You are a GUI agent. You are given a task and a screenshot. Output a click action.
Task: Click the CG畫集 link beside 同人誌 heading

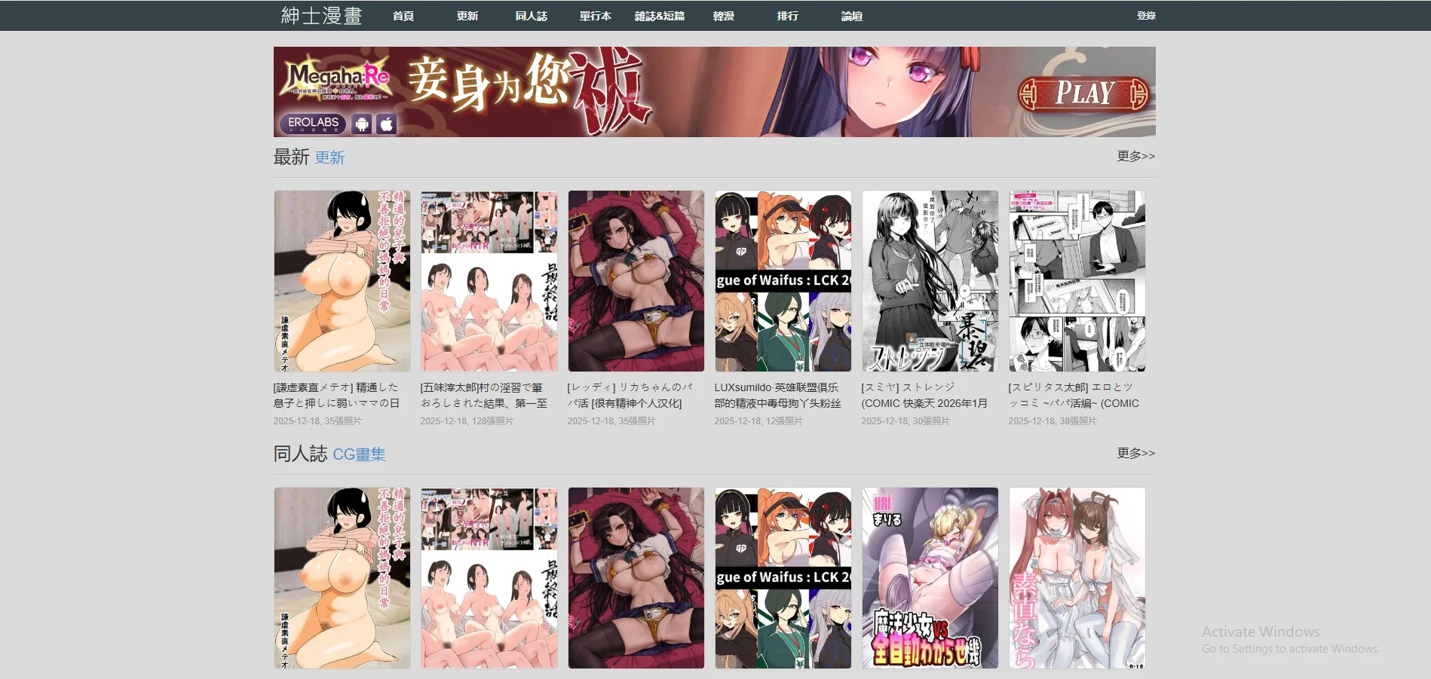[x=360, y=455]
